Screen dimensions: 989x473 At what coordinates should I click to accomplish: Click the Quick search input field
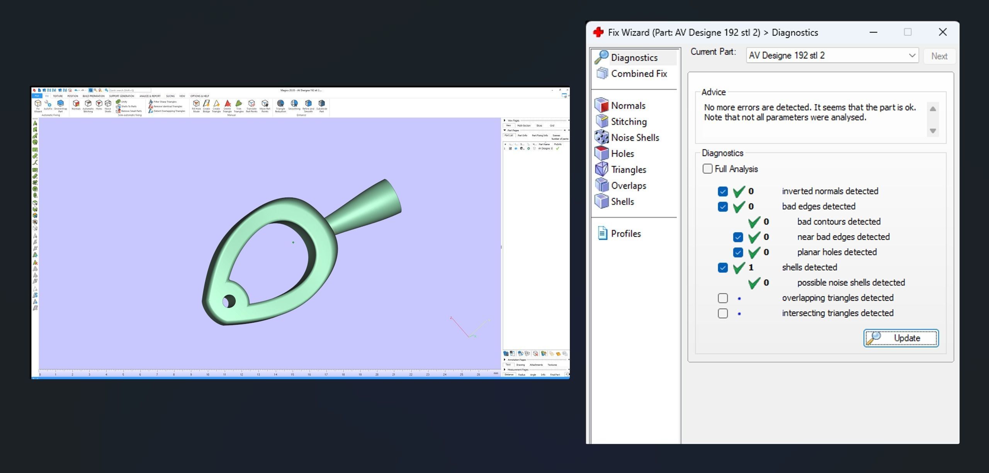[x=129, y=90]
